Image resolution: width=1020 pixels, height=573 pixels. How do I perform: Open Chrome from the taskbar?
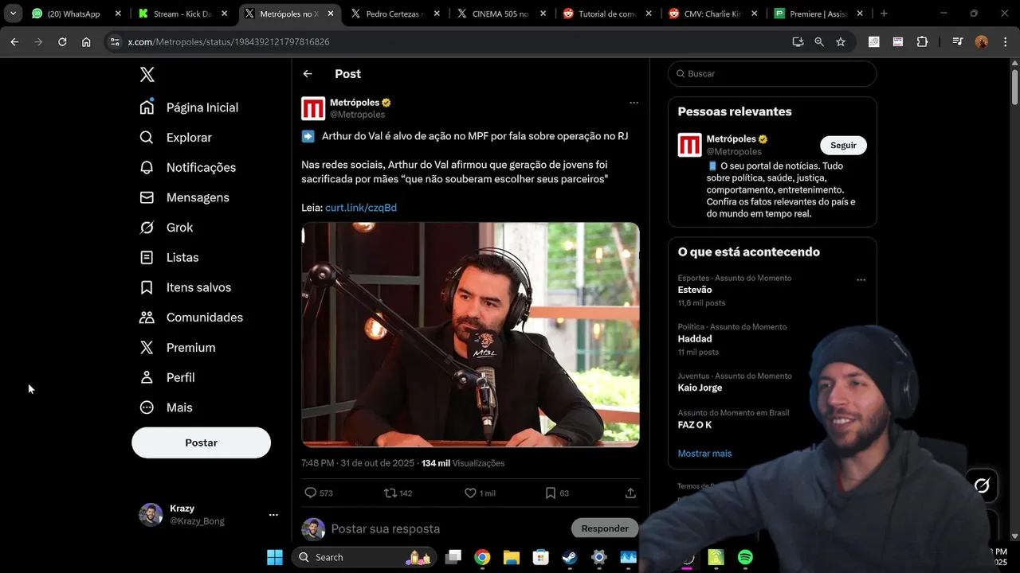click(482, 557)
